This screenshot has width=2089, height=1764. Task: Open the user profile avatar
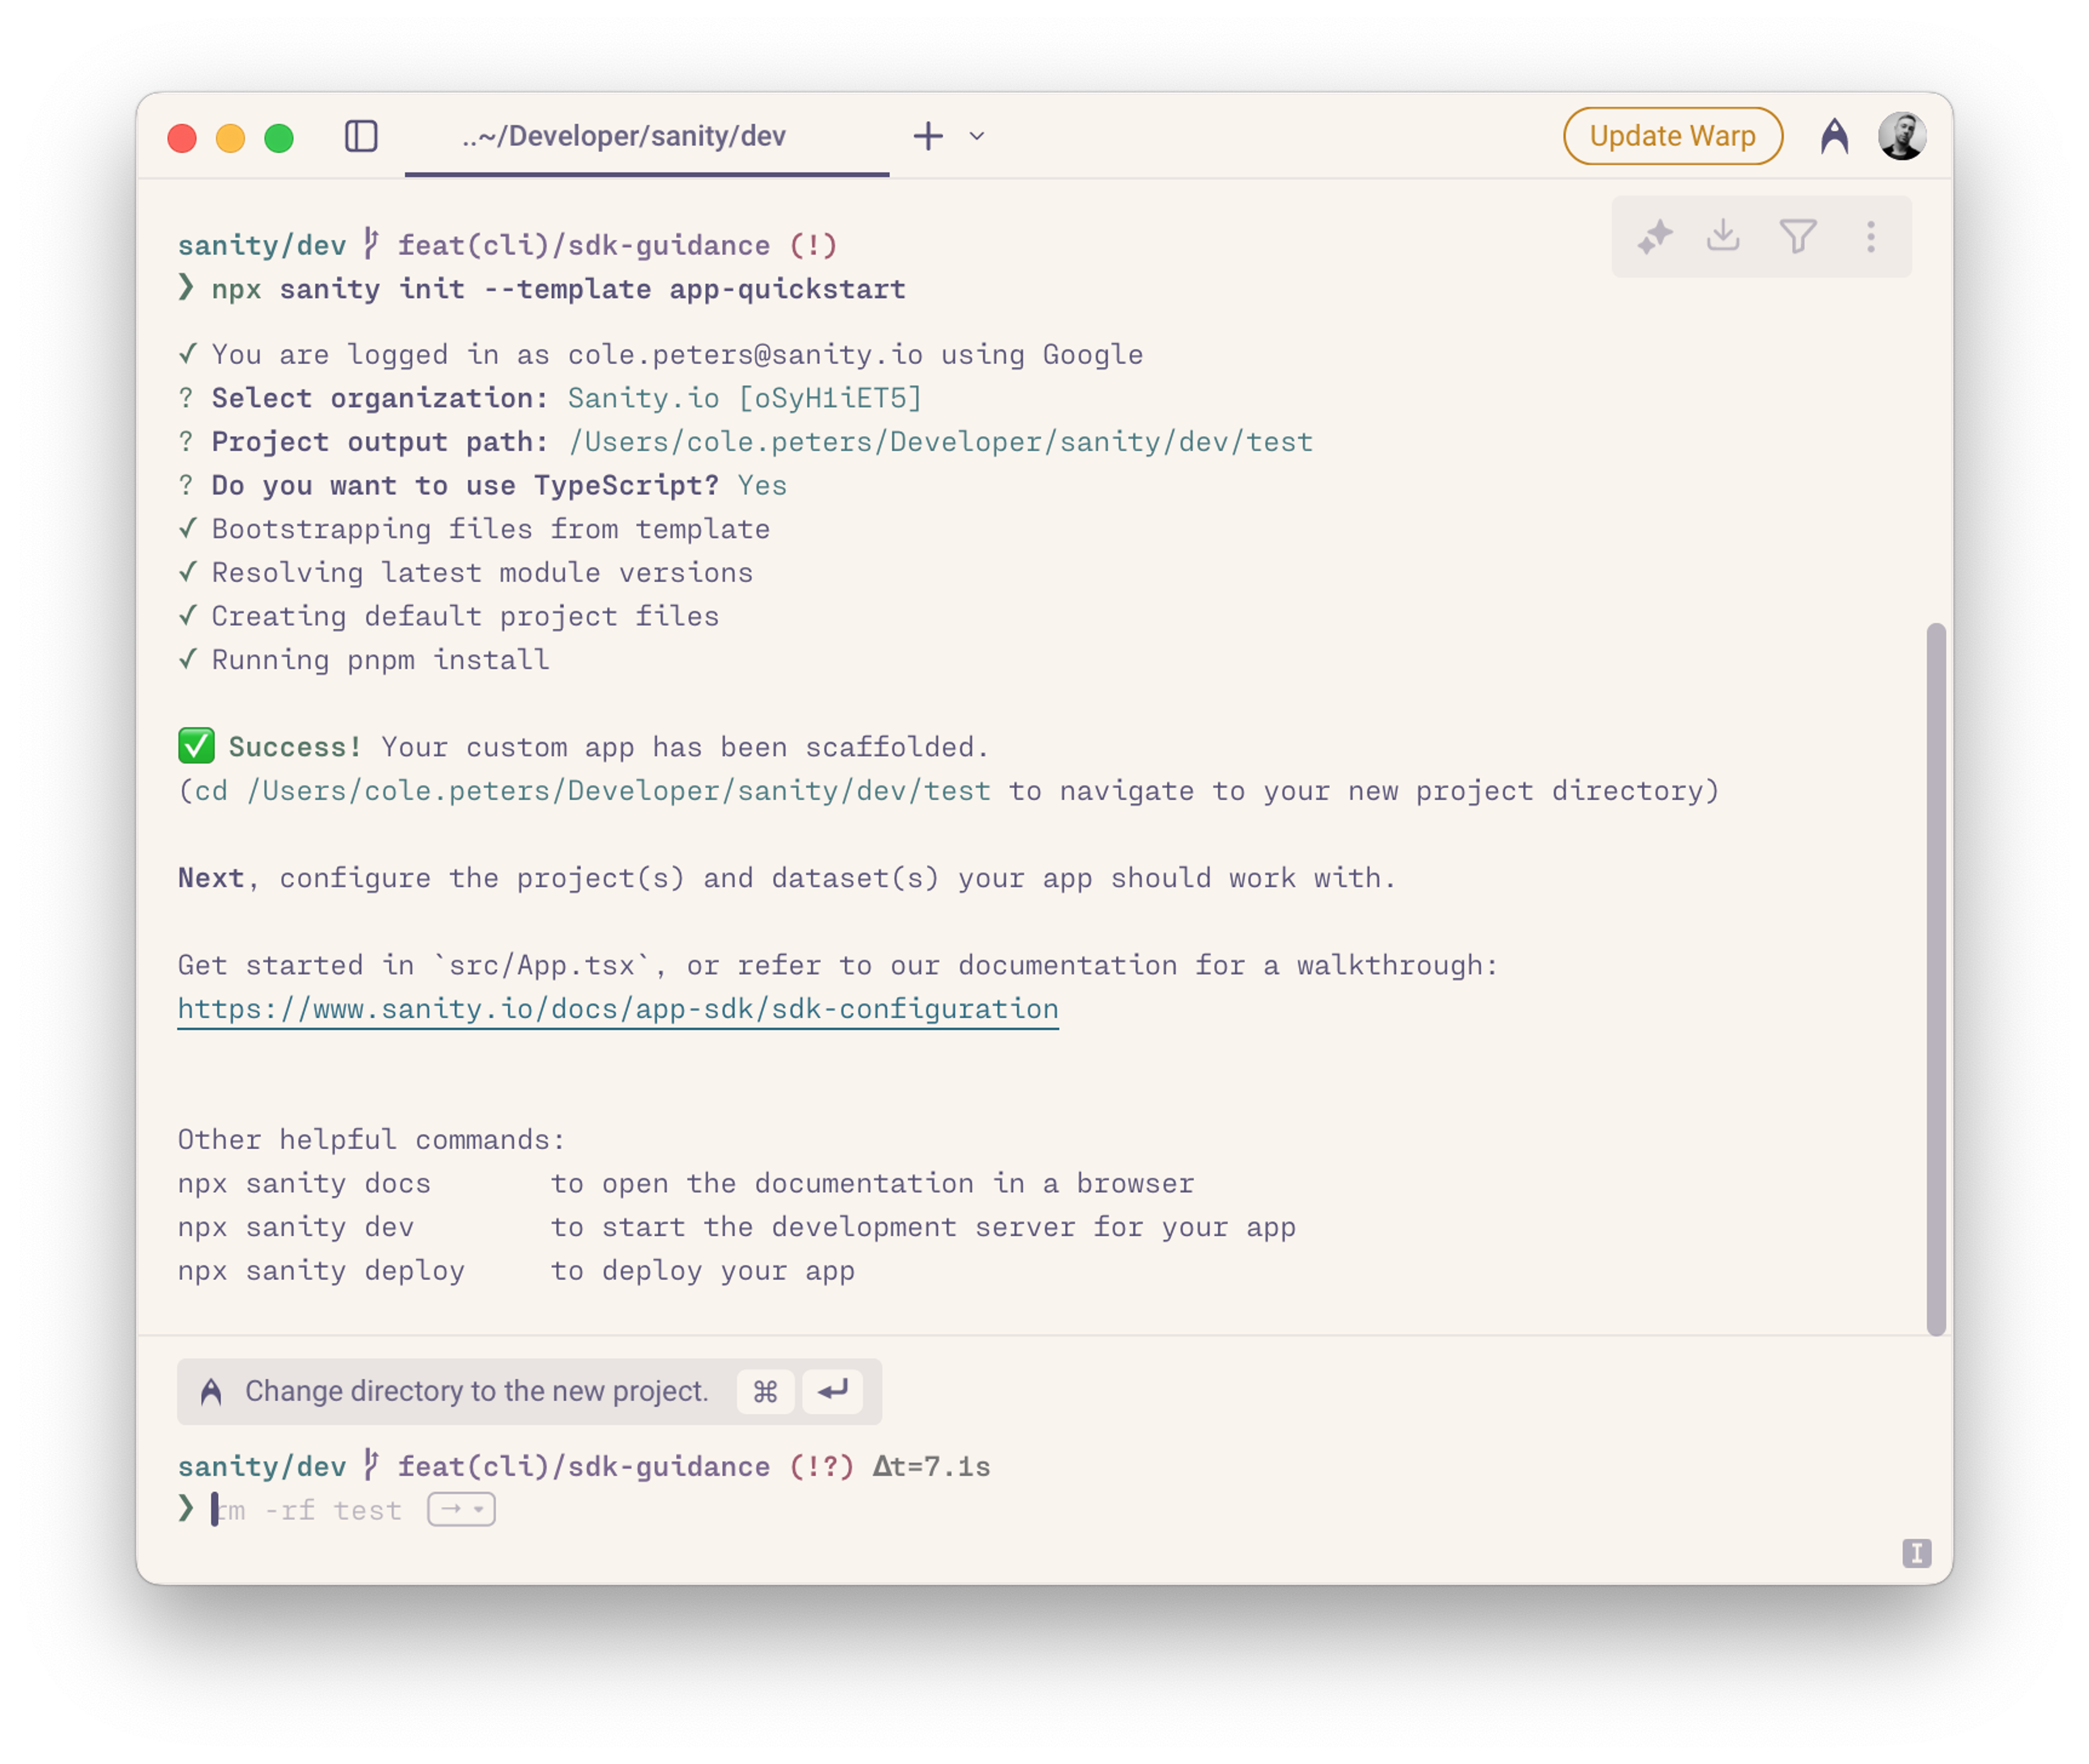1901,136
